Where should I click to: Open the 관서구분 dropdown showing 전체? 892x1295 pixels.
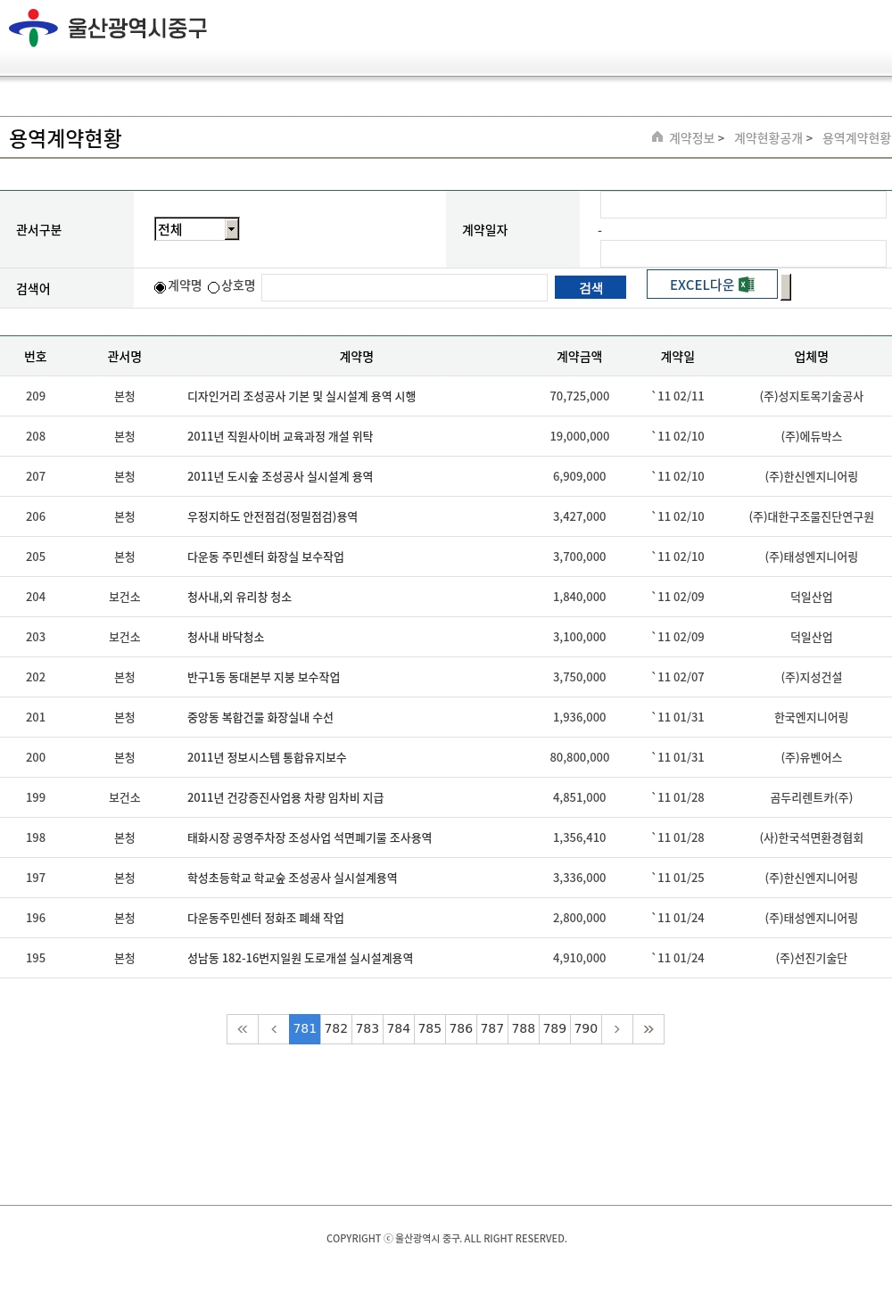197,229
